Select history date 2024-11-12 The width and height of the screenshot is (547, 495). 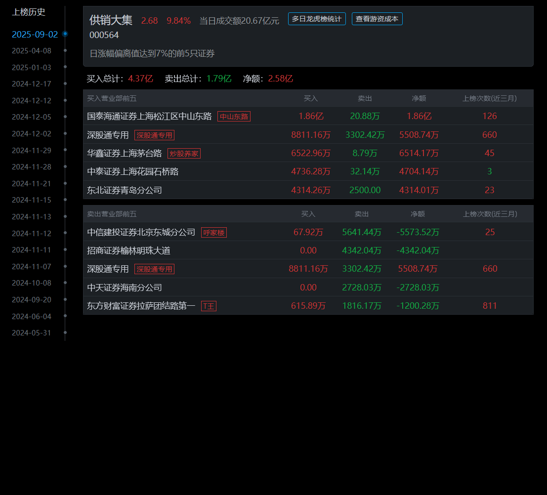[32, 233]
